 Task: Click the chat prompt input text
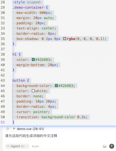click(x=31, y=136)
